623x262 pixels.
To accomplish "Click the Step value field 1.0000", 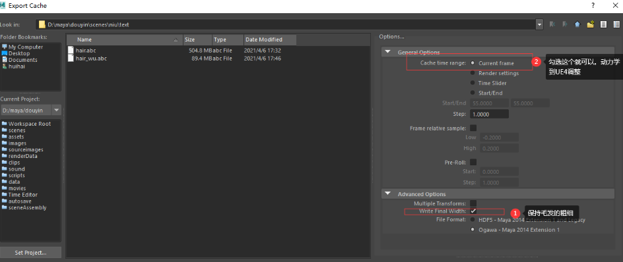I will tap(489, 114).
